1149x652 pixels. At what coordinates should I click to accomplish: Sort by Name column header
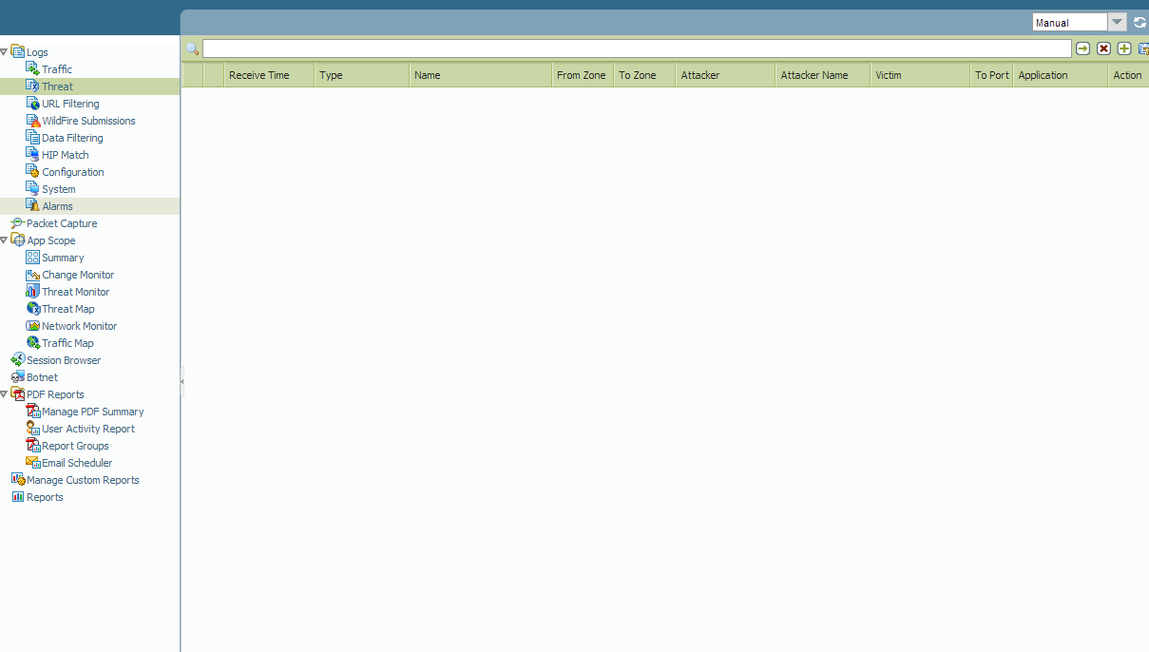[481, 75]
